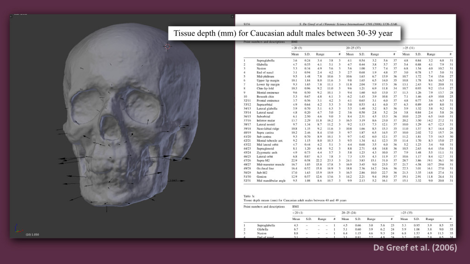
Task: Click row 1 "Supraglabella" in the upper table
Action: tap(348, 60)
